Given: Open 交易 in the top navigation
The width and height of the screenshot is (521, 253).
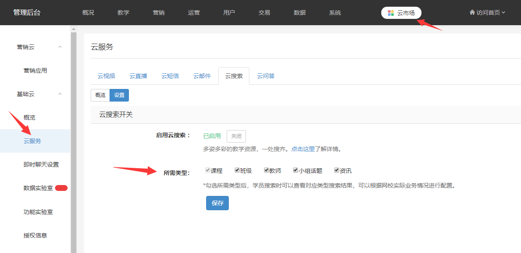Looking at the screenshot, I should [x=264, y=13].
